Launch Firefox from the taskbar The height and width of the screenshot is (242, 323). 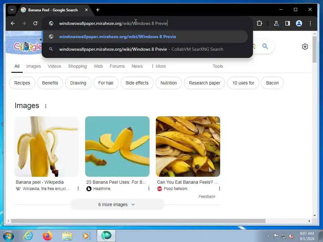pos(47,236)
